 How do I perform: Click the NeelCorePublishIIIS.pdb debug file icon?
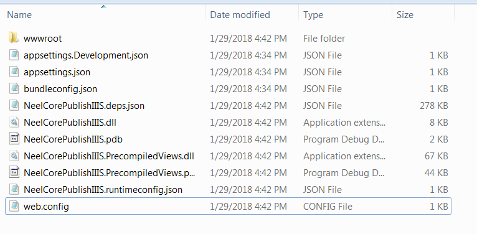pyautogui.click(x=14, y=139)
